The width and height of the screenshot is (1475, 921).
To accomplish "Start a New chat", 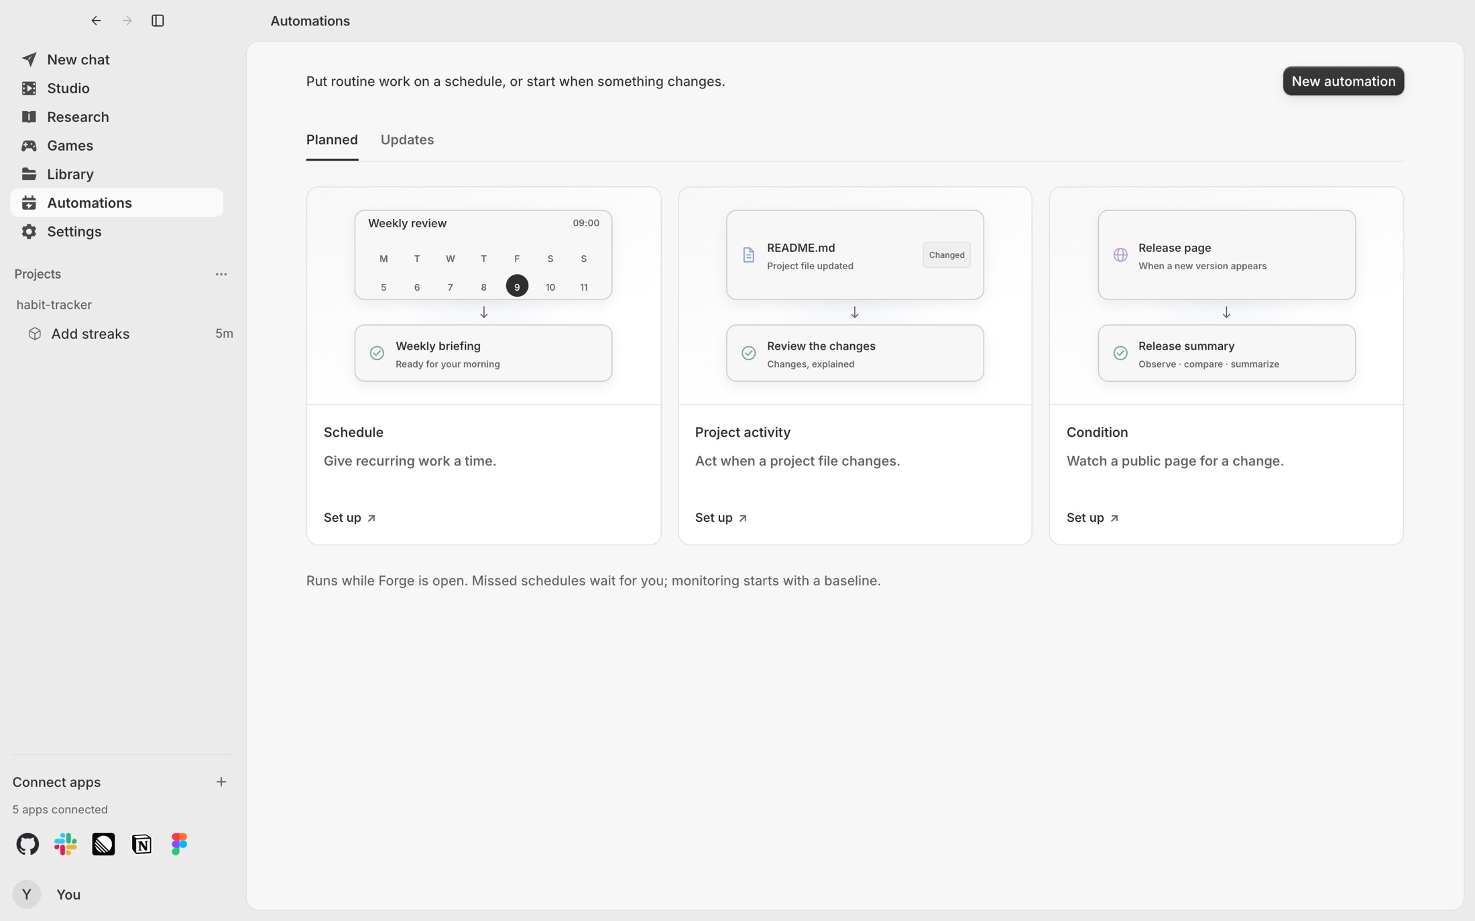I will 117,60.
